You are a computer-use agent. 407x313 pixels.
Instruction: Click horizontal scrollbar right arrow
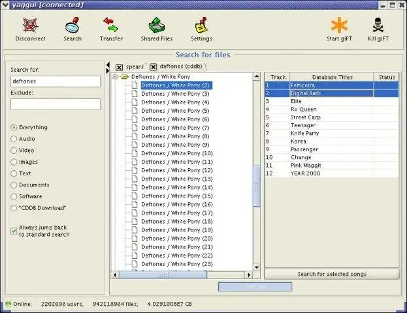(249, 275)
